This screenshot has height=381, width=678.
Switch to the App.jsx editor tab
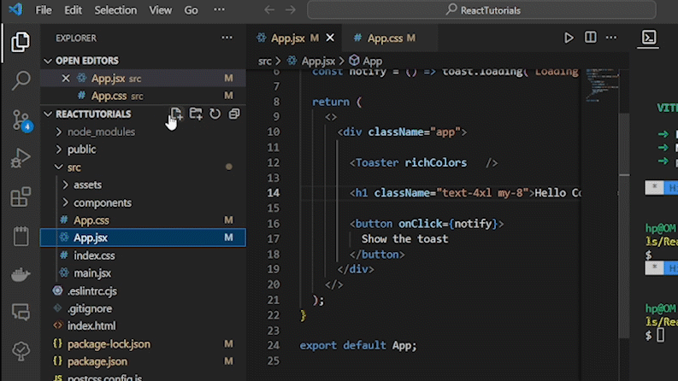(294, 38)
